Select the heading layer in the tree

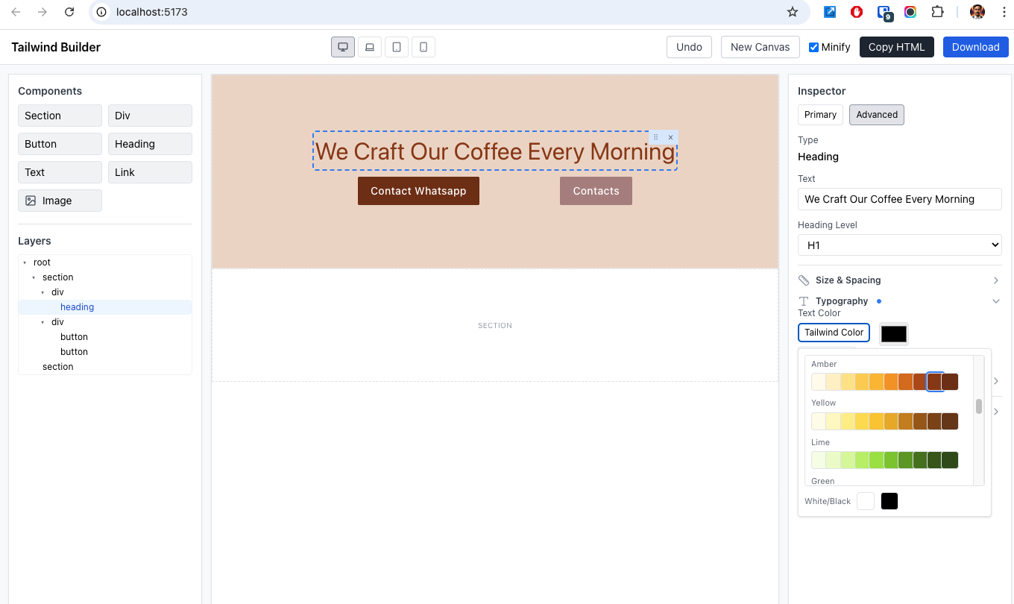click(x=105, y=307)
